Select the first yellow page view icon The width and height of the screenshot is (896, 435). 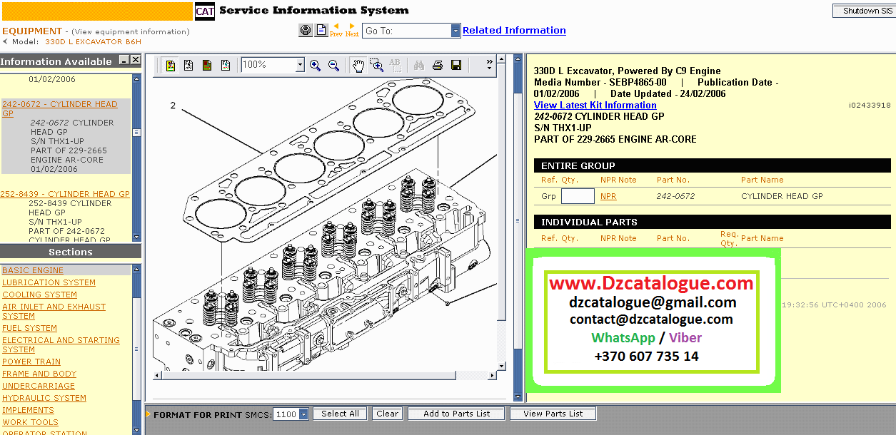click(x=171, y=66)
